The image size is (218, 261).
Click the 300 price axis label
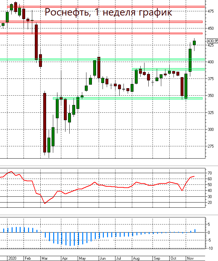(x=211, y=130)
